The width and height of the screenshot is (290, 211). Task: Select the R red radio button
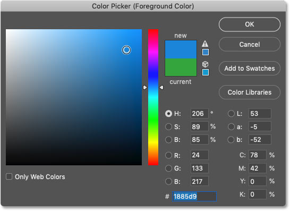click(x=168, y=155)
